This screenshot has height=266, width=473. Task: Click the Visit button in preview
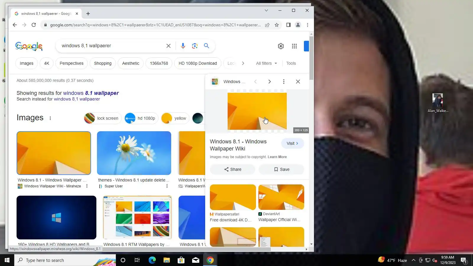tap(292, 143)
